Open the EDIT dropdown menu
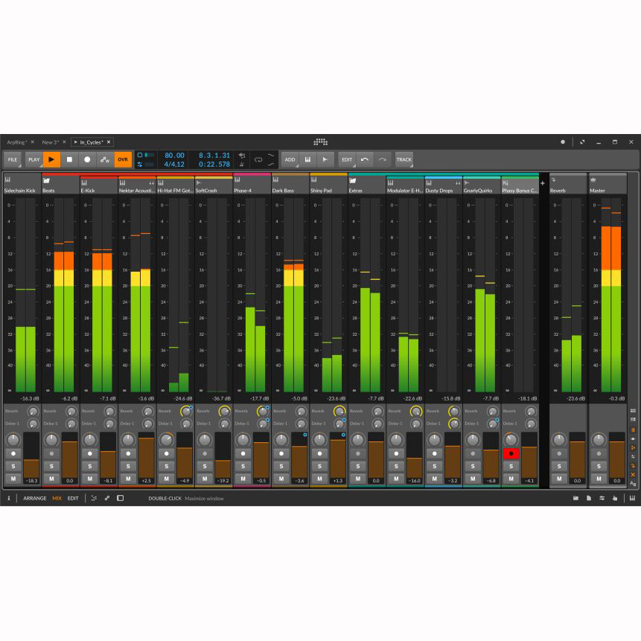This screenshot has height=641, width=641. click(x=347, y=159)
